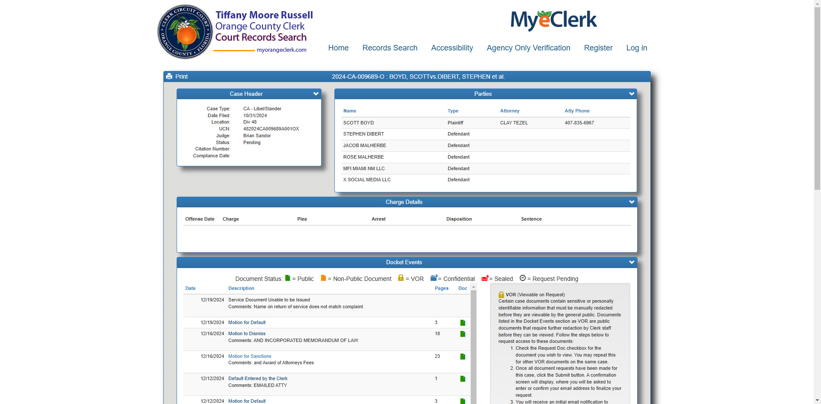Image resolution: width=821 pixels, height=404 pixels.
Task: Click myorangeclerk.com link in header
Action: pos(281,50)
